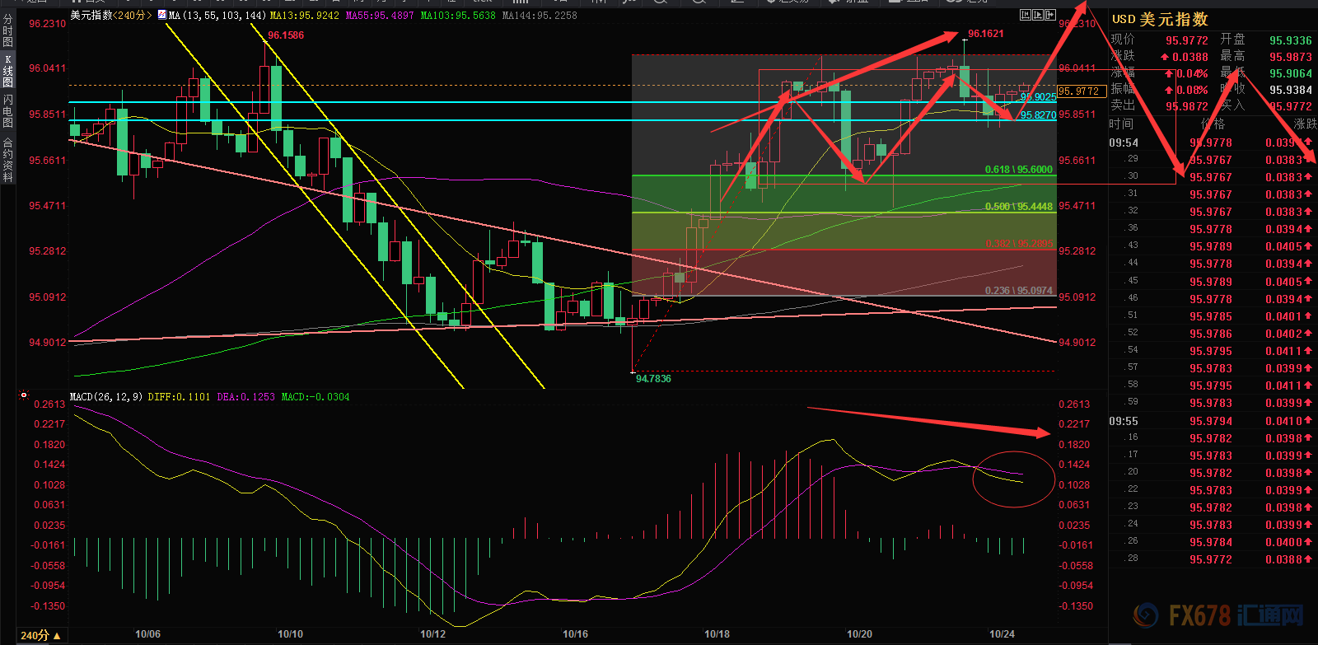Click the 时间 column header in tick list

point(1121,124)
